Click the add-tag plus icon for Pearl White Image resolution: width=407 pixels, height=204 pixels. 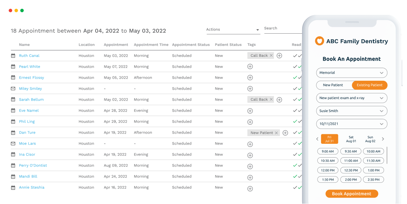tap(250, 67)
